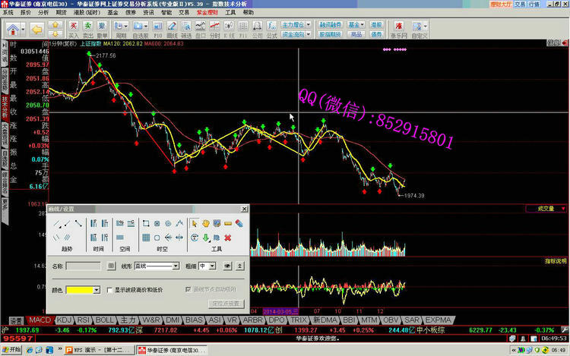Switch to the KDJ indicator tab
Viewport: 570px width, 356px height.
[x=65, y=320]
